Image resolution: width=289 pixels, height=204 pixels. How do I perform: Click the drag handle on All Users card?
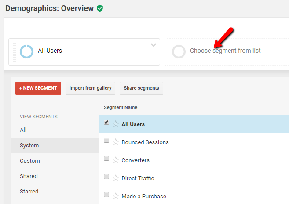[15, 52]
